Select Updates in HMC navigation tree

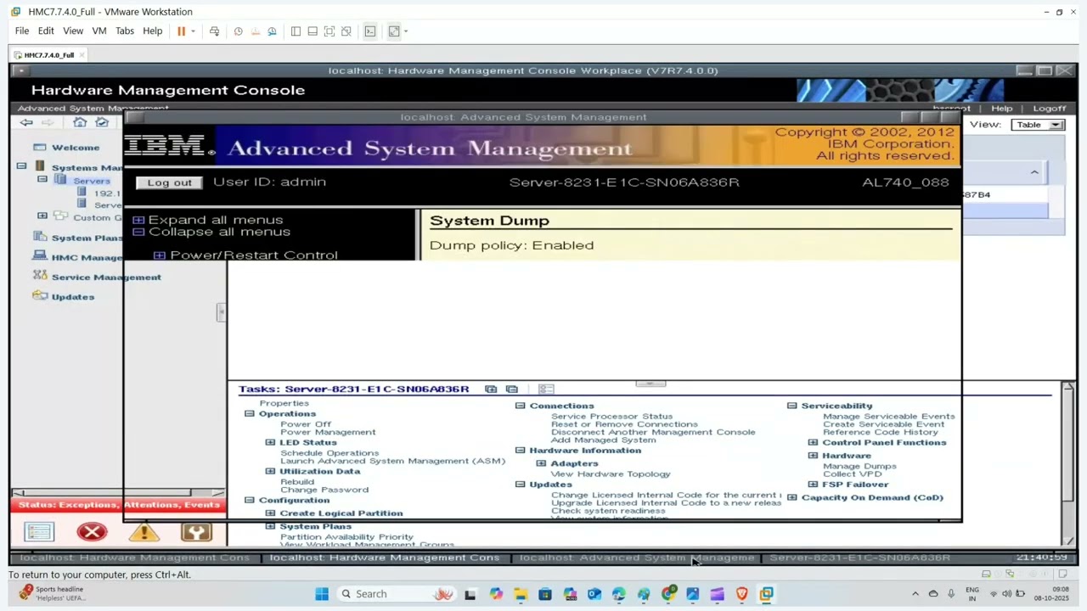point(73,297)
